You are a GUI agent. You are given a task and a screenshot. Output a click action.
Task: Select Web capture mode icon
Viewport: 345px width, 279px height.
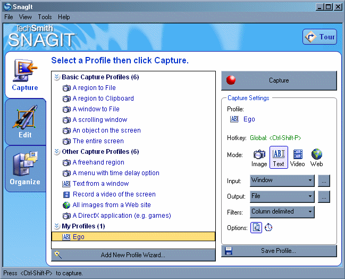pos(317,158)
